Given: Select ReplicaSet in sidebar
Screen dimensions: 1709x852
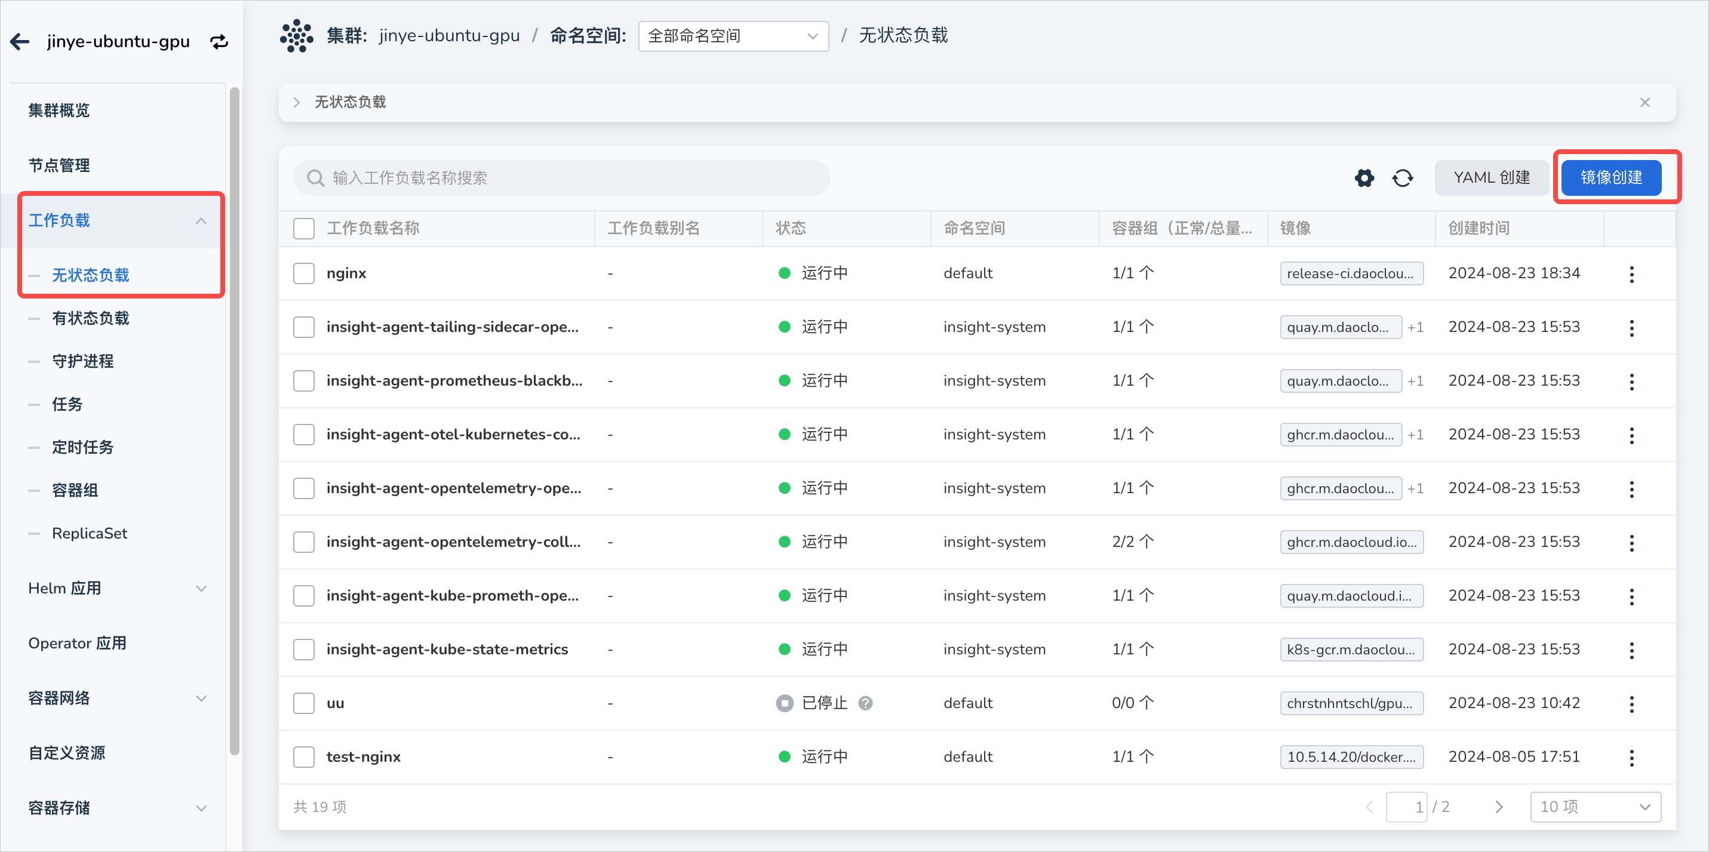Looking at the screenshot, I should click(x=90, y=534).
